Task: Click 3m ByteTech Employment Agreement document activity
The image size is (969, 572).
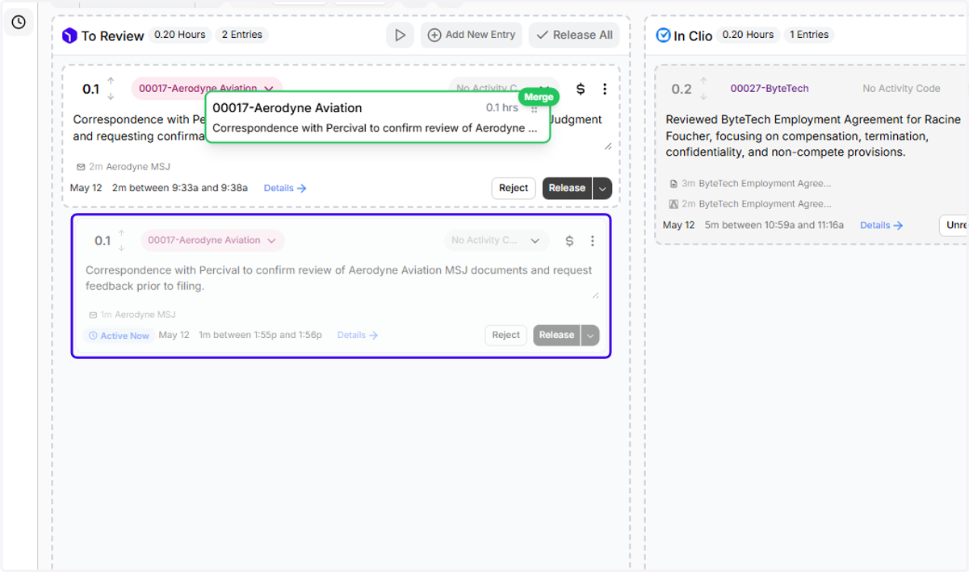Action: tap(750, 183)
